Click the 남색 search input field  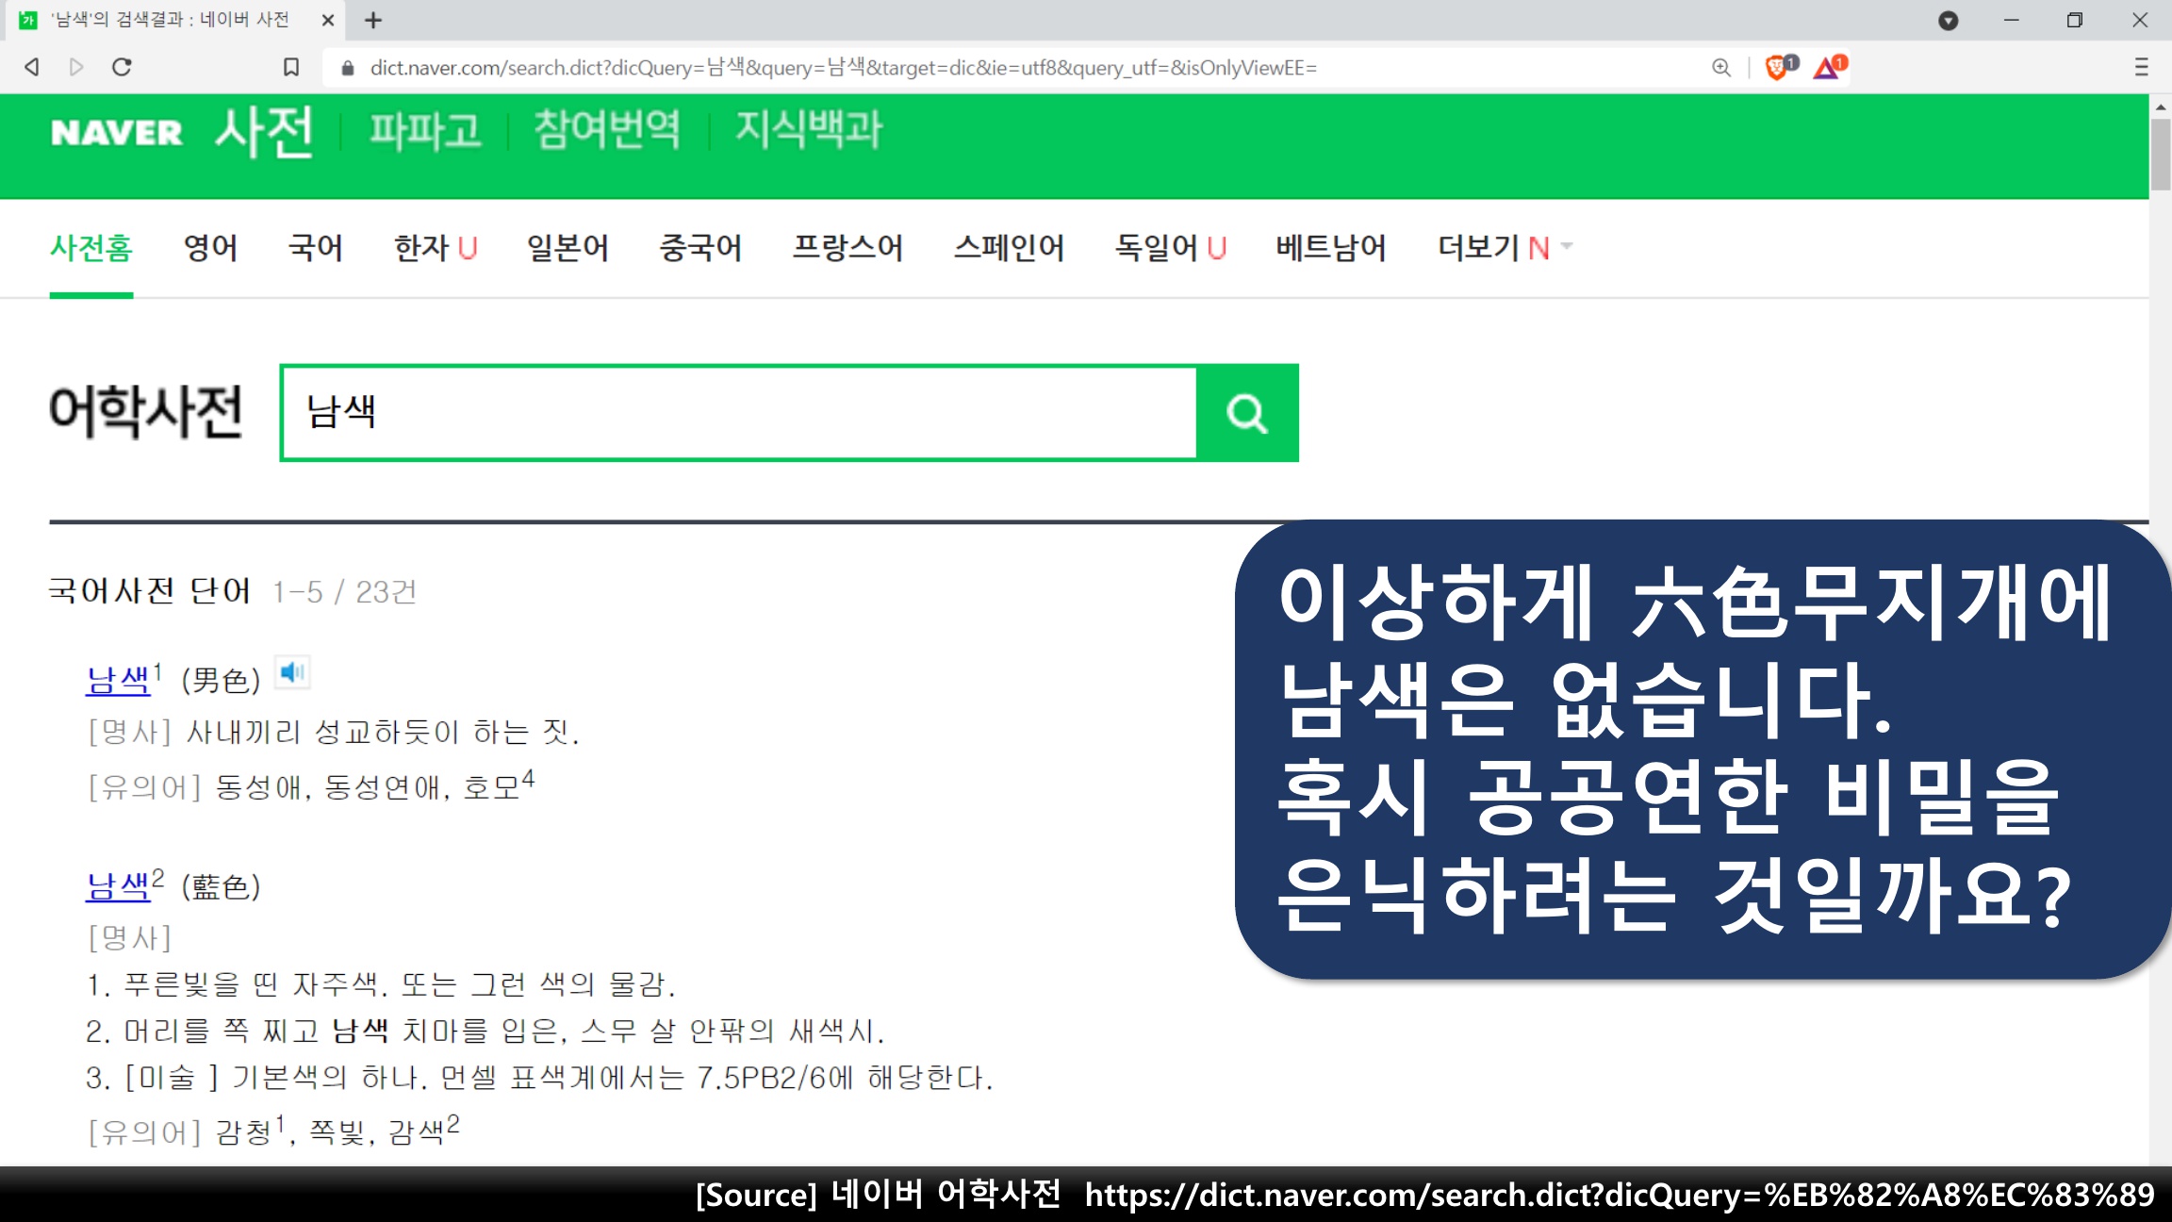[739, 413]
